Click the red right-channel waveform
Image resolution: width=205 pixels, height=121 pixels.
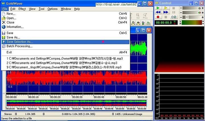77,78
